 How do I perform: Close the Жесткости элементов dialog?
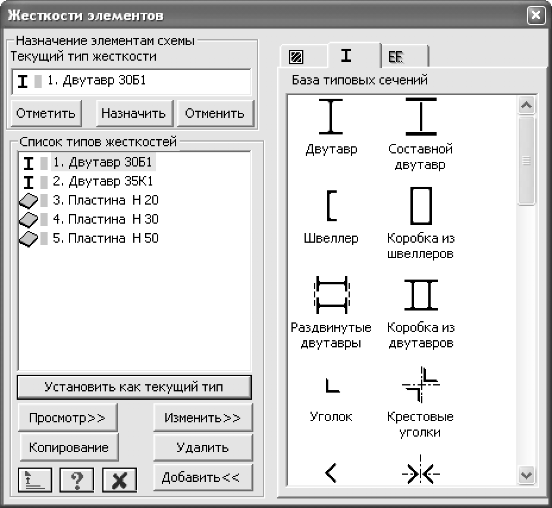(536, 15)
